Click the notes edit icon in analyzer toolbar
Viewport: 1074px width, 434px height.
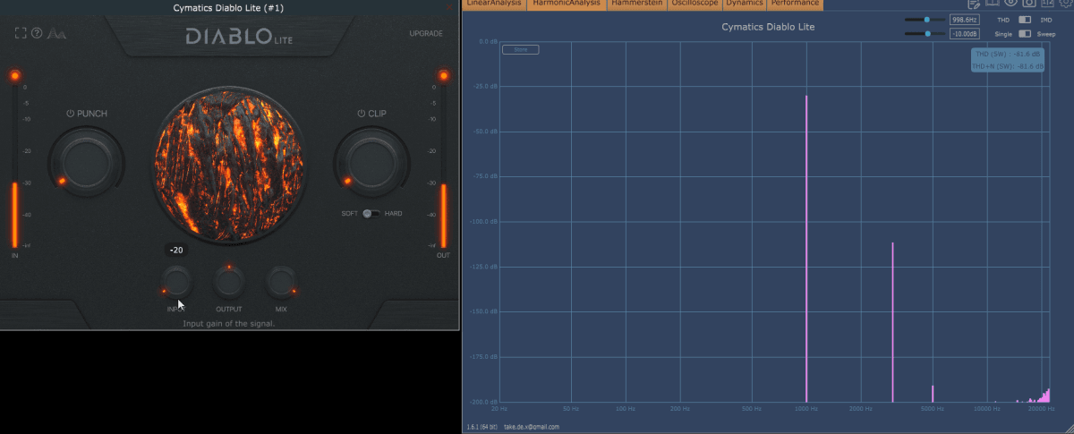975,4
